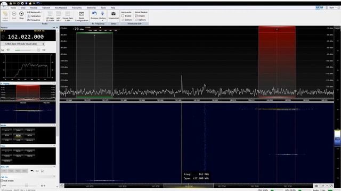Open the Help ribbon tab
Viewport: 341px width, 191px height.
pyautogui.click(x=112, y=7)
